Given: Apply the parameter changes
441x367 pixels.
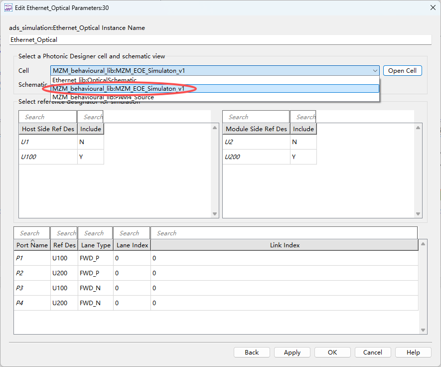Looking at the screenshot, I should [292, 353].
